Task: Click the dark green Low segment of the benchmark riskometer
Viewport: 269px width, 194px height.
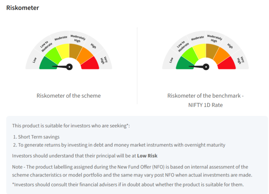Action: pyautogui.click(x=184, y=63)
